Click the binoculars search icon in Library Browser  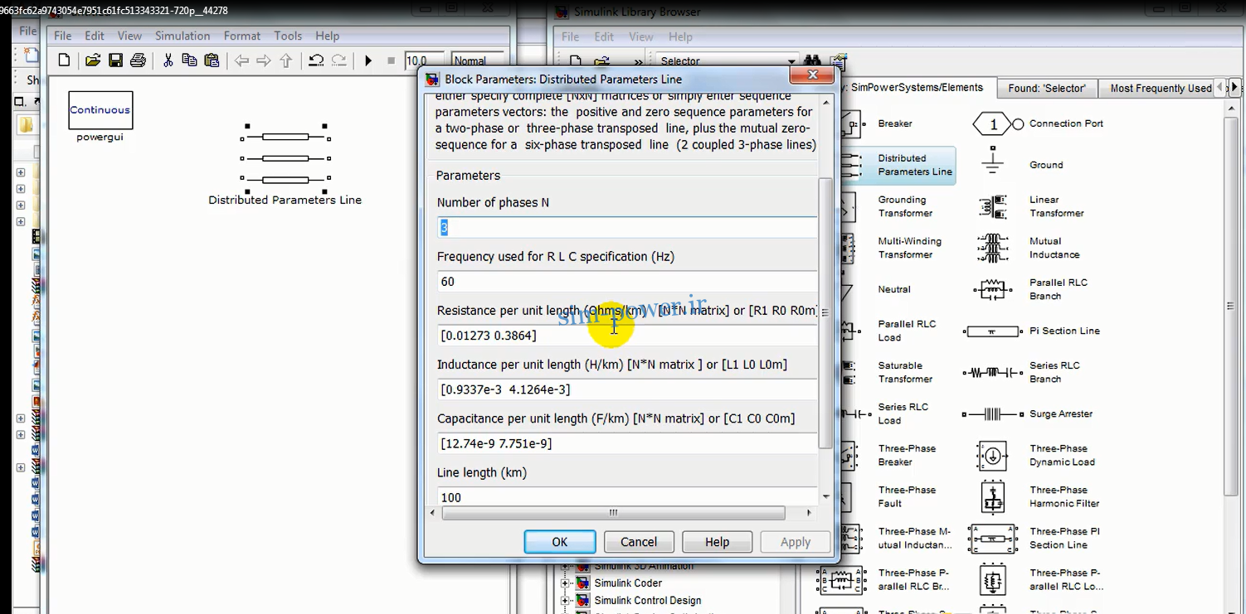812,61
